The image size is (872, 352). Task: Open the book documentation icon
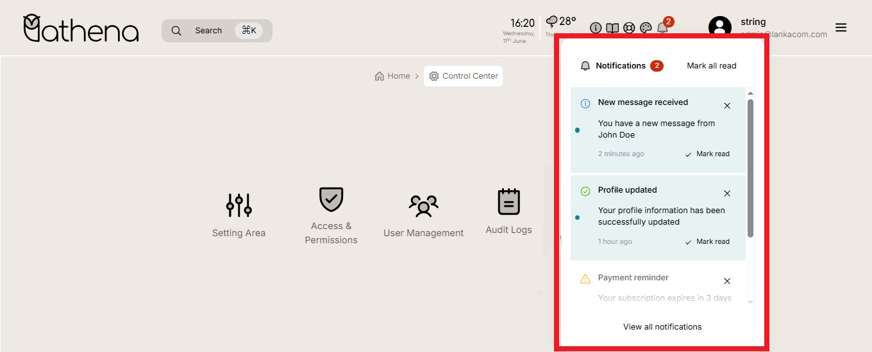(x=612, y=28)
